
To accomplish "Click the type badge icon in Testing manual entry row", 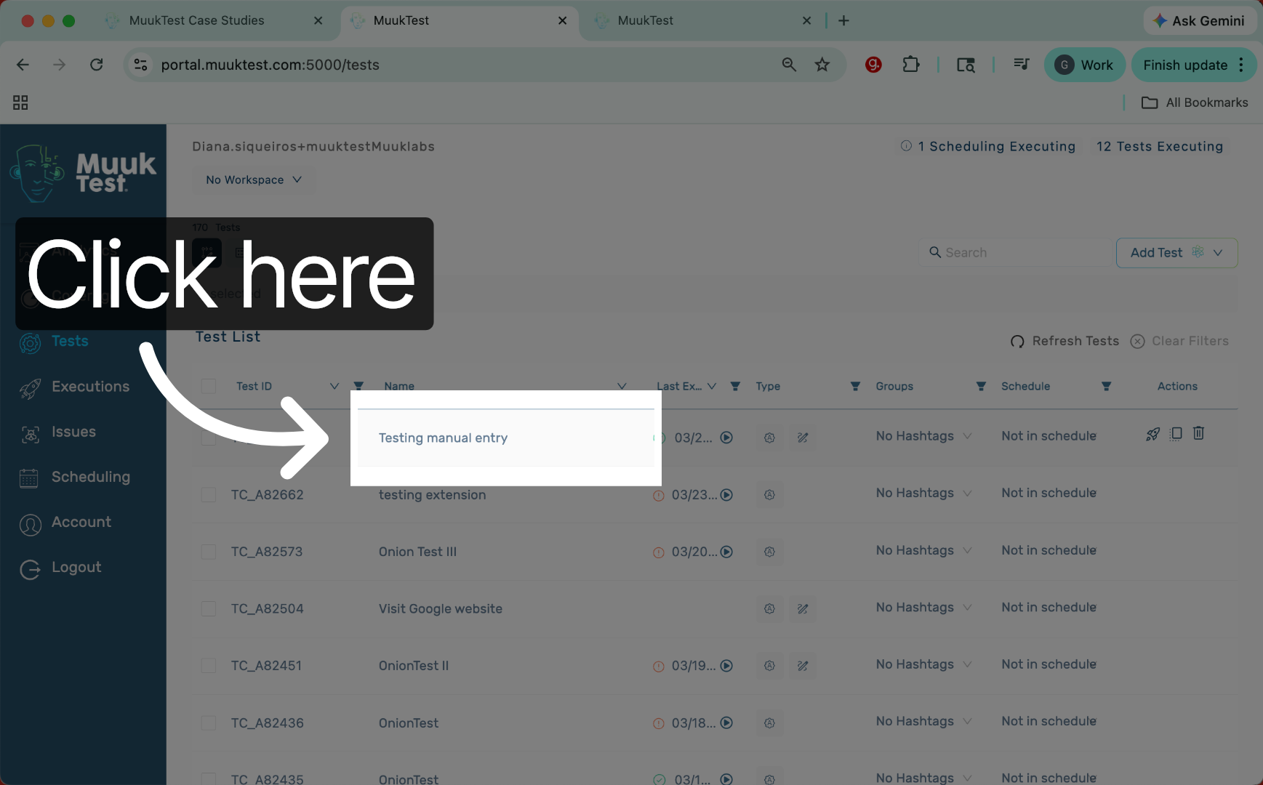I will (x=769, y=438).
